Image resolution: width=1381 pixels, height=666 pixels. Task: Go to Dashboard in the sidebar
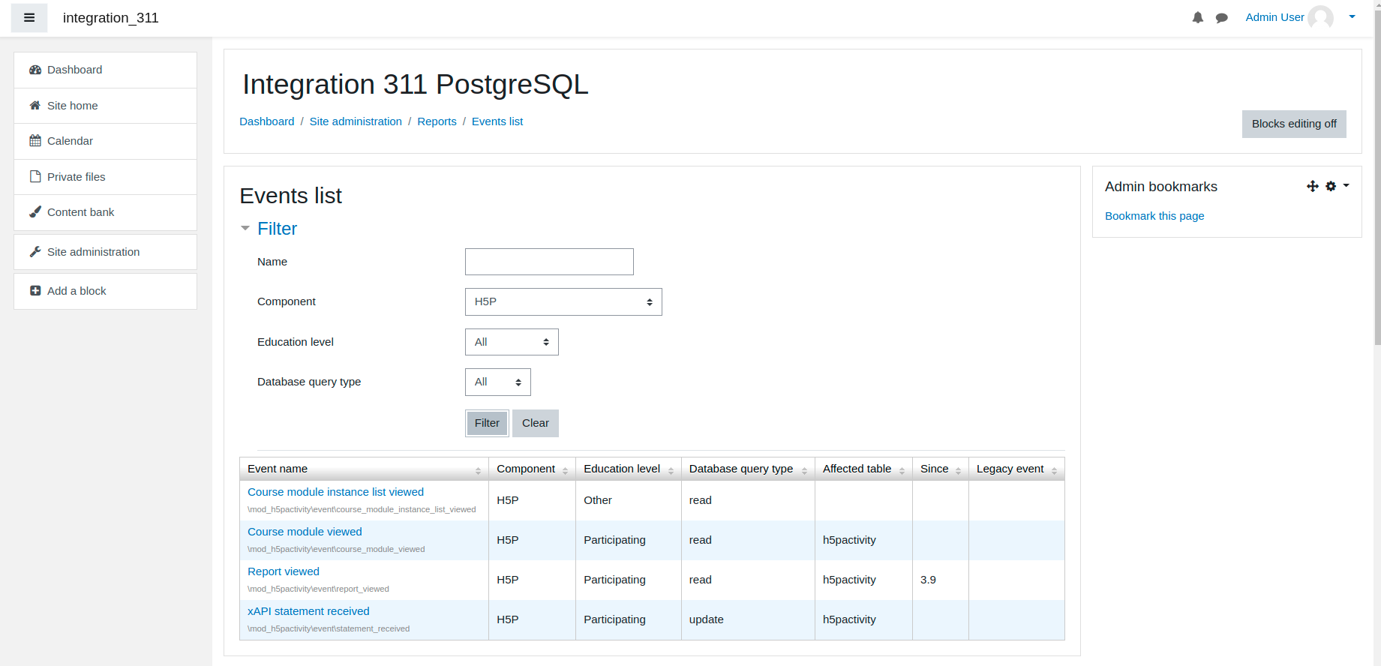(x=105, y=70)
